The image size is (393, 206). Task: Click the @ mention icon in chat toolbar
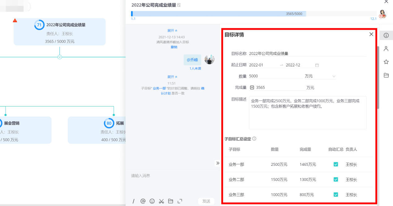point(143,201)
